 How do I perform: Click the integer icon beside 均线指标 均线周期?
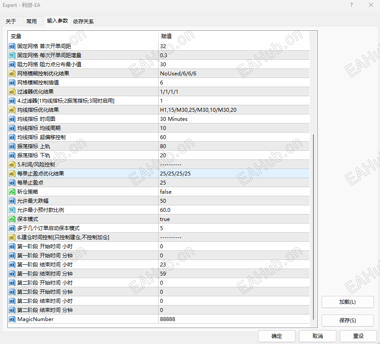point(12,128)
